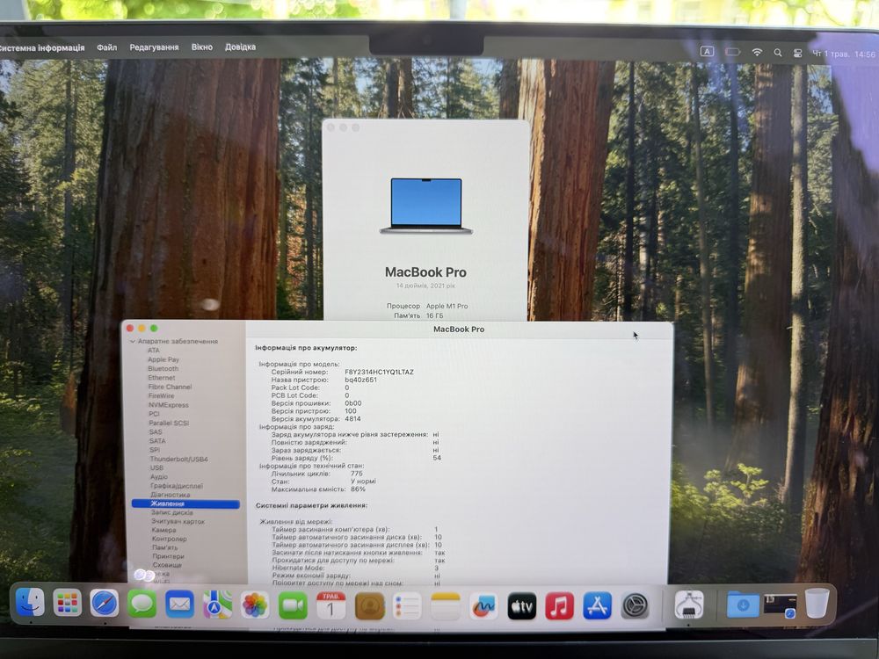The height and width of the screenshot is (659, 879).
Task: Open Launchpad in the Dock
Action: pos(68,604)
